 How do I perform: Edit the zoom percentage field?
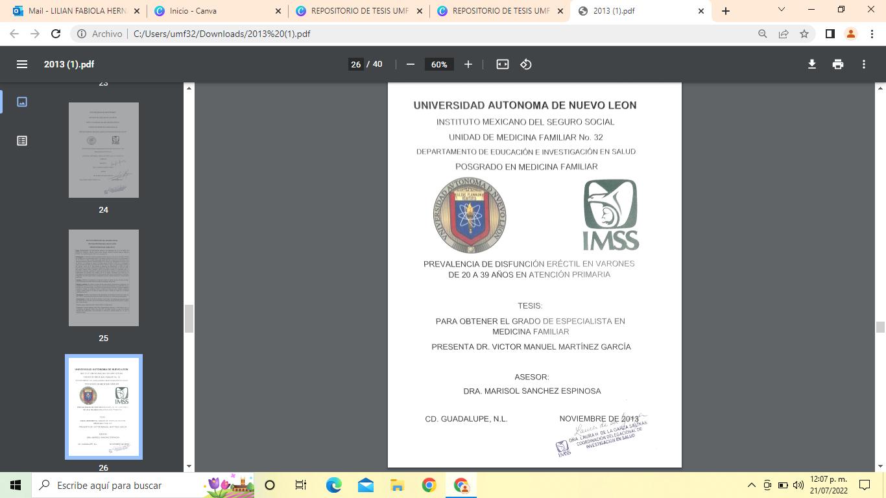click(439, 64)
